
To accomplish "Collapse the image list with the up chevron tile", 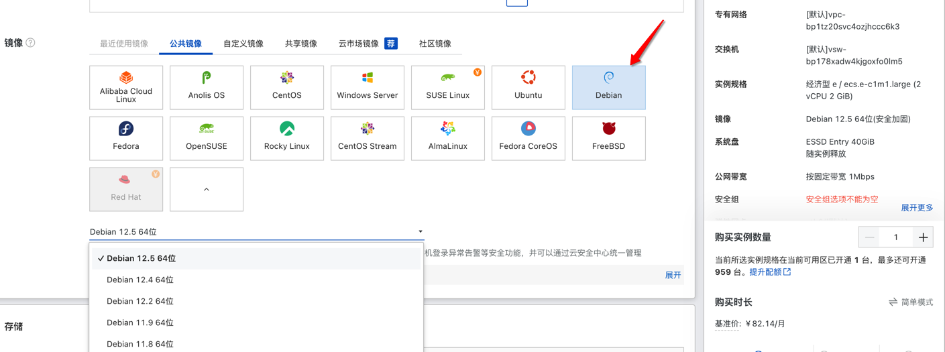I will (x=207, y=189).
